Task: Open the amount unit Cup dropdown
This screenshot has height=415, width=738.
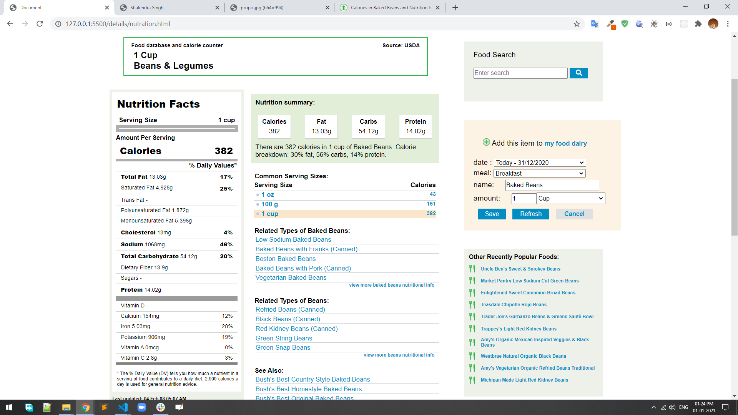Action: [570, 198]
